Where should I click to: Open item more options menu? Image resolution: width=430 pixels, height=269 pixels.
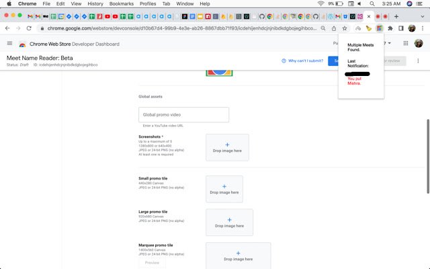[x=418, y=61]
